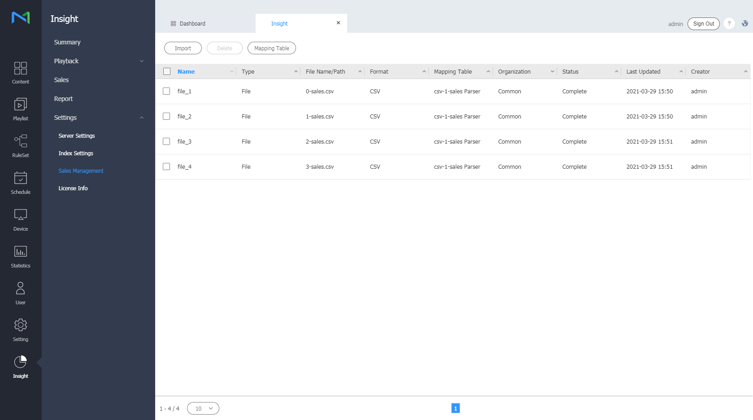
Task: Open the Playlist sidebar icon
Action: (21, 109)
